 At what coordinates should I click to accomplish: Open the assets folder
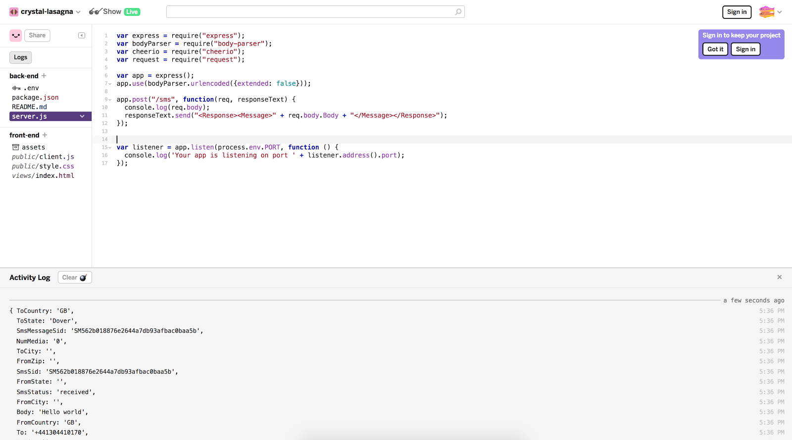point(33,147)
